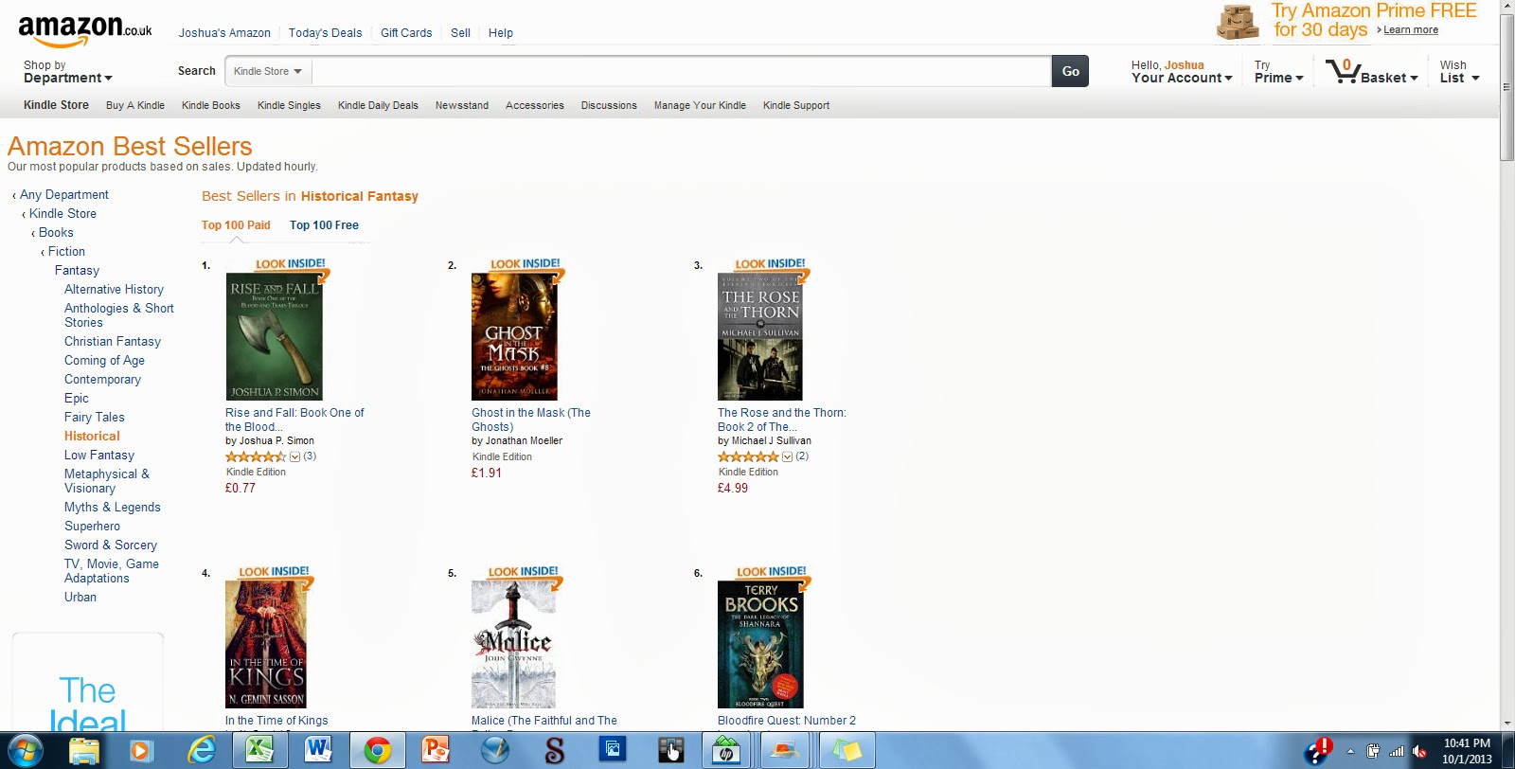
Task: Click volume icon in system tray
Action: point(1419,752)
